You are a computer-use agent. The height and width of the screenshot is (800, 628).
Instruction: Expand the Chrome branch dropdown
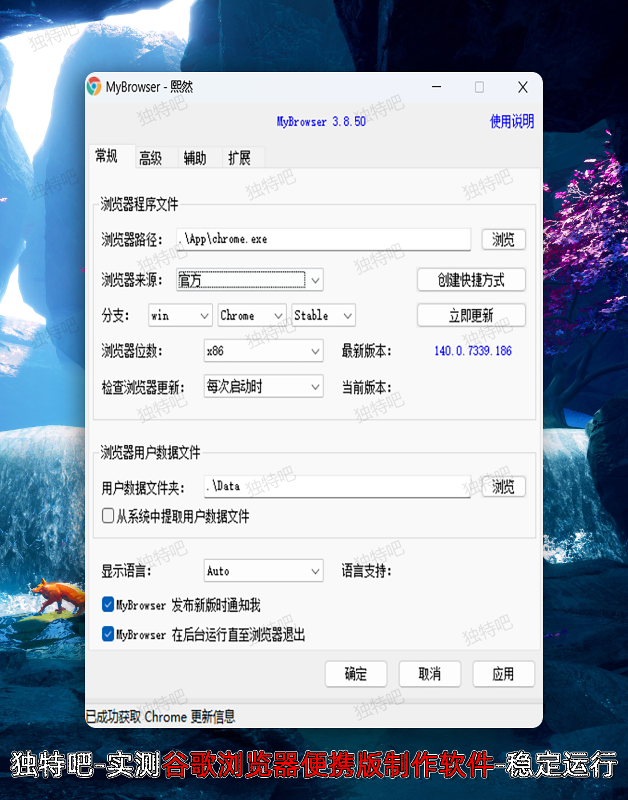(x=251, y=315)
